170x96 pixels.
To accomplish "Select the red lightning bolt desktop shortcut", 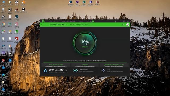I will tap(17, 39).
